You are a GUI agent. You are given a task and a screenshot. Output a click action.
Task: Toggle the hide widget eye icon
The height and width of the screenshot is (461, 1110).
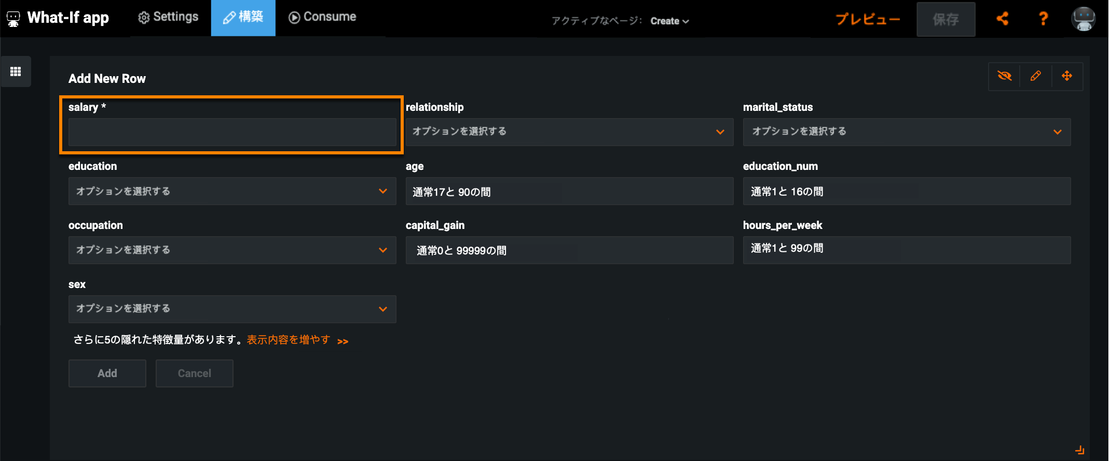click(x=1004, y=76)
